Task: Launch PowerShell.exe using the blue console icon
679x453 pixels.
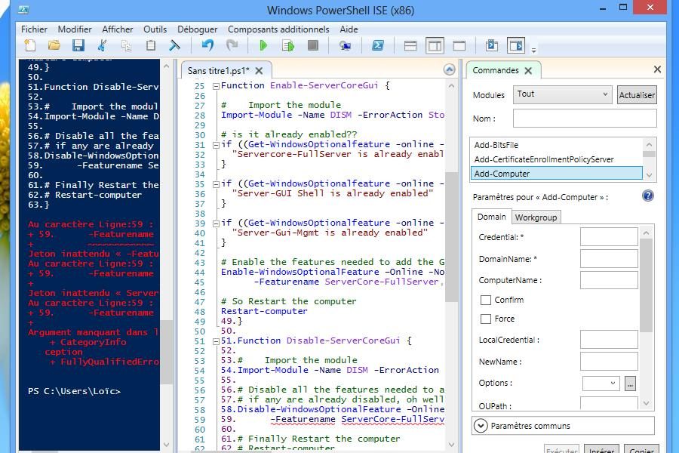Action: pyautogui.click(x=378, y=46)
